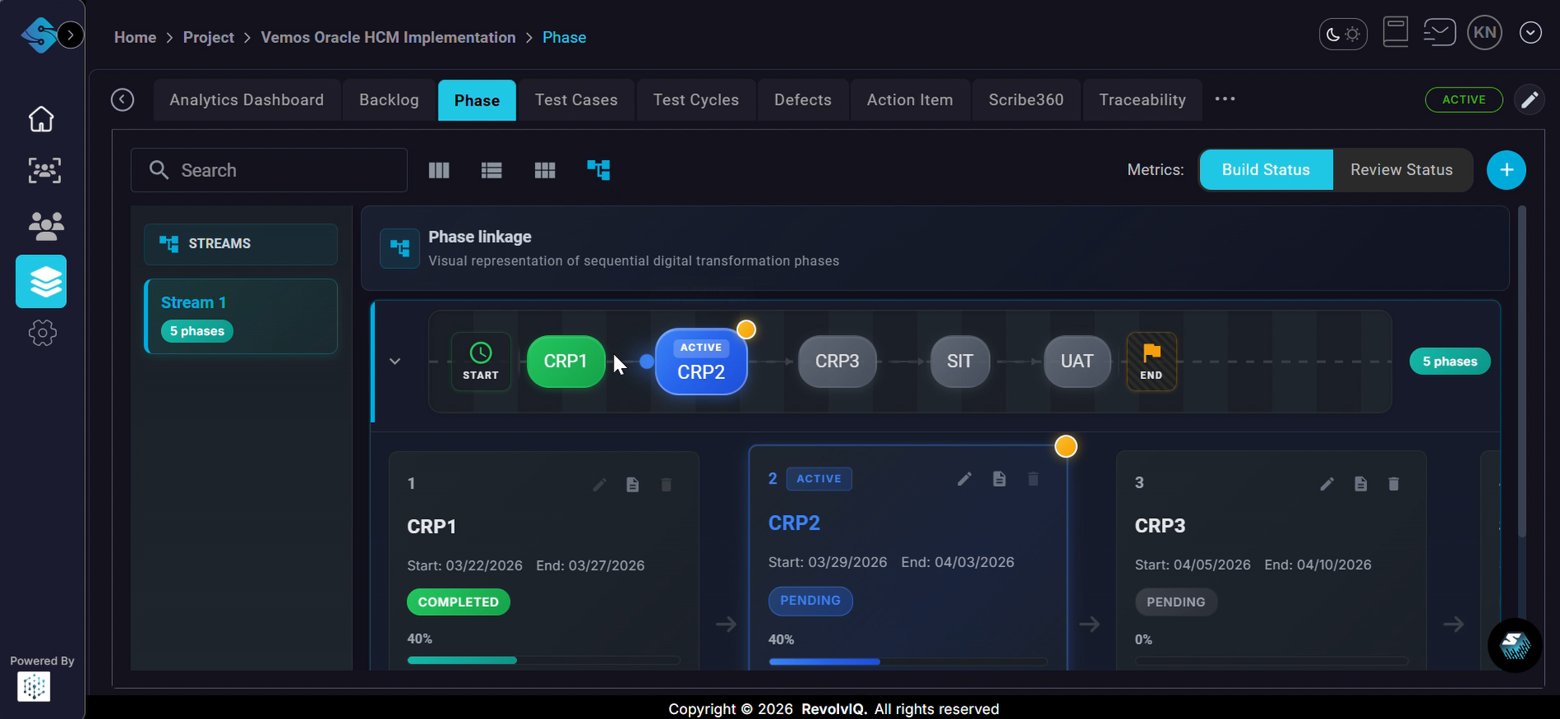
Task: Toggle dark and light theme switch
Action: tap(1343, 34)
